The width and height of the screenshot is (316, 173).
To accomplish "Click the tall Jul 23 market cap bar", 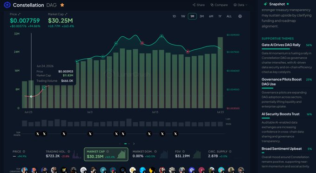I will [220, 73].
